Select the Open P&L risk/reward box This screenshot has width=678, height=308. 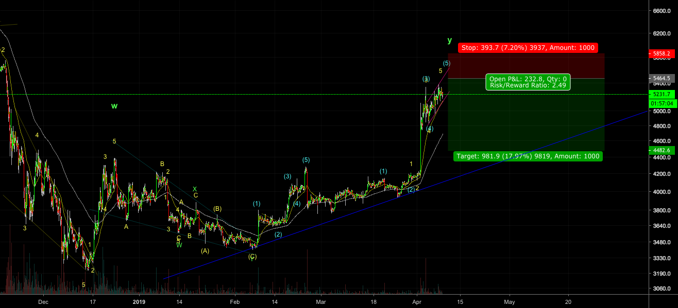click(x=528, y=82)
